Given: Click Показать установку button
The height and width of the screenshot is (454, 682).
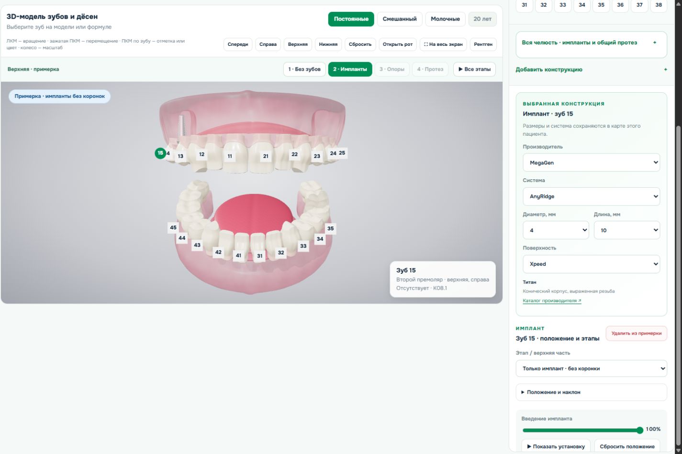Looking at the screenshot, I should coord(556,446).
